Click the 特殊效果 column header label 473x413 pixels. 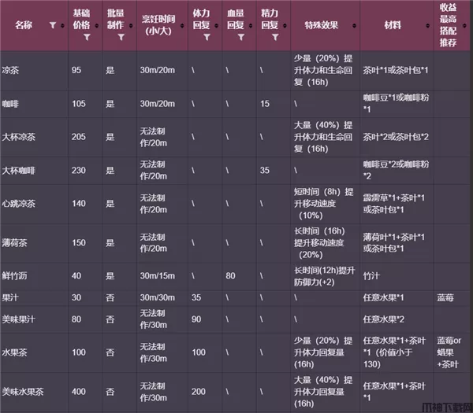click(x=322, y=25)
